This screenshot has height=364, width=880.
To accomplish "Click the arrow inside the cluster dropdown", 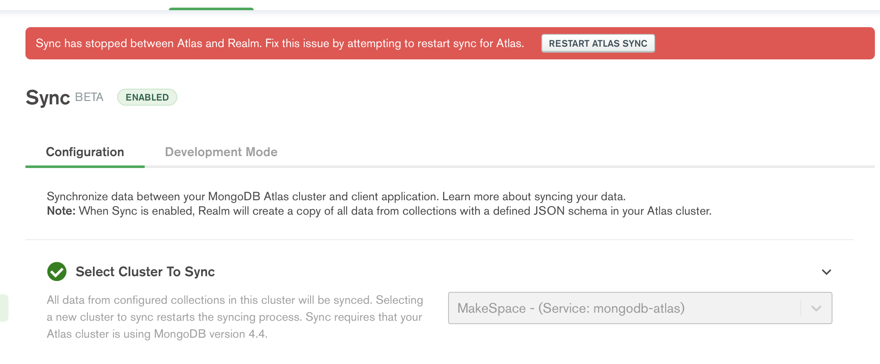I will [816, 308].
